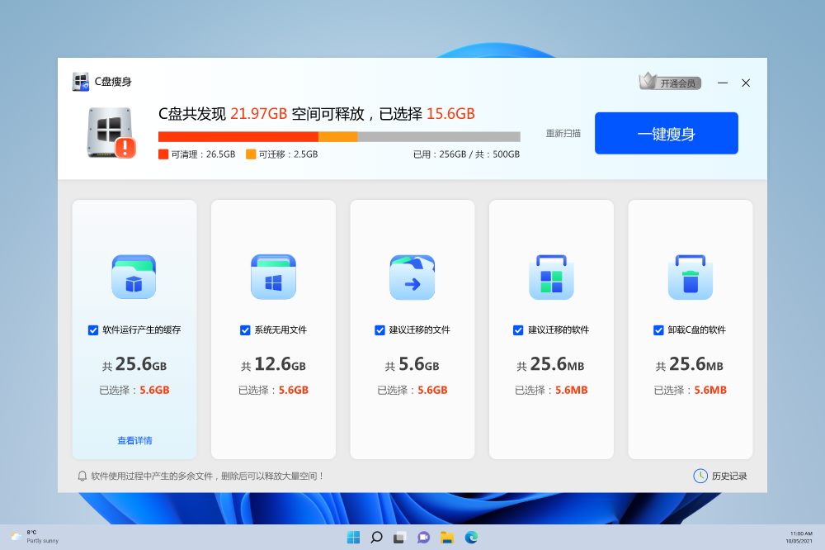
Task: Open the Windows Start menu
Action: pos(353,538)
